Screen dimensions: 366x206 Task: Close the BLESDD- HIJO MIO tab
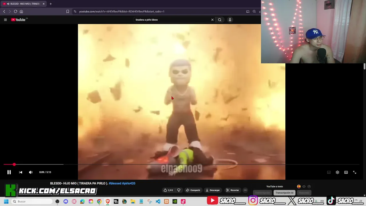(43, 4)
